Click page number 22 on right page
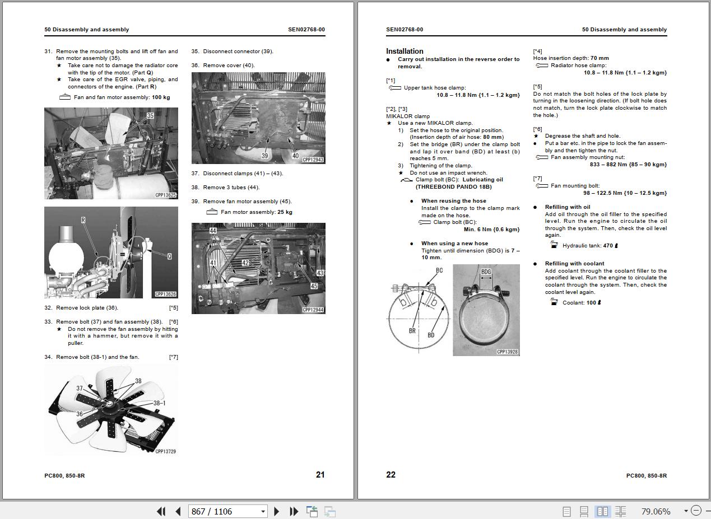Viewport: 711px width, 519px height. point(391,475)
